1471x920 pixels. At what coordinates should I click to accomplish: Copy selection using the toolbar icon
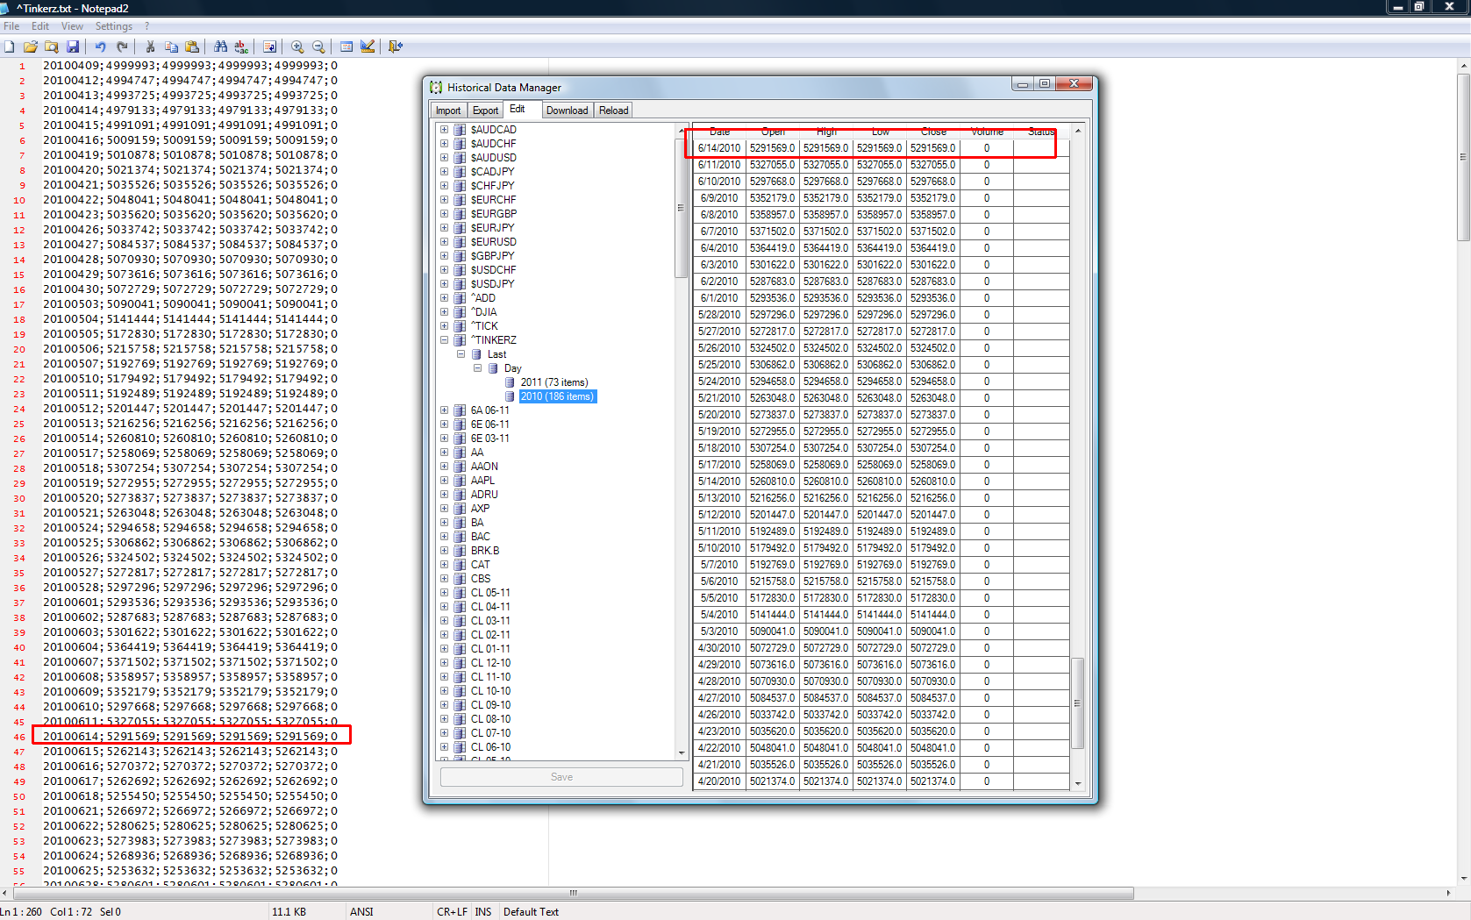coord(171,46)
